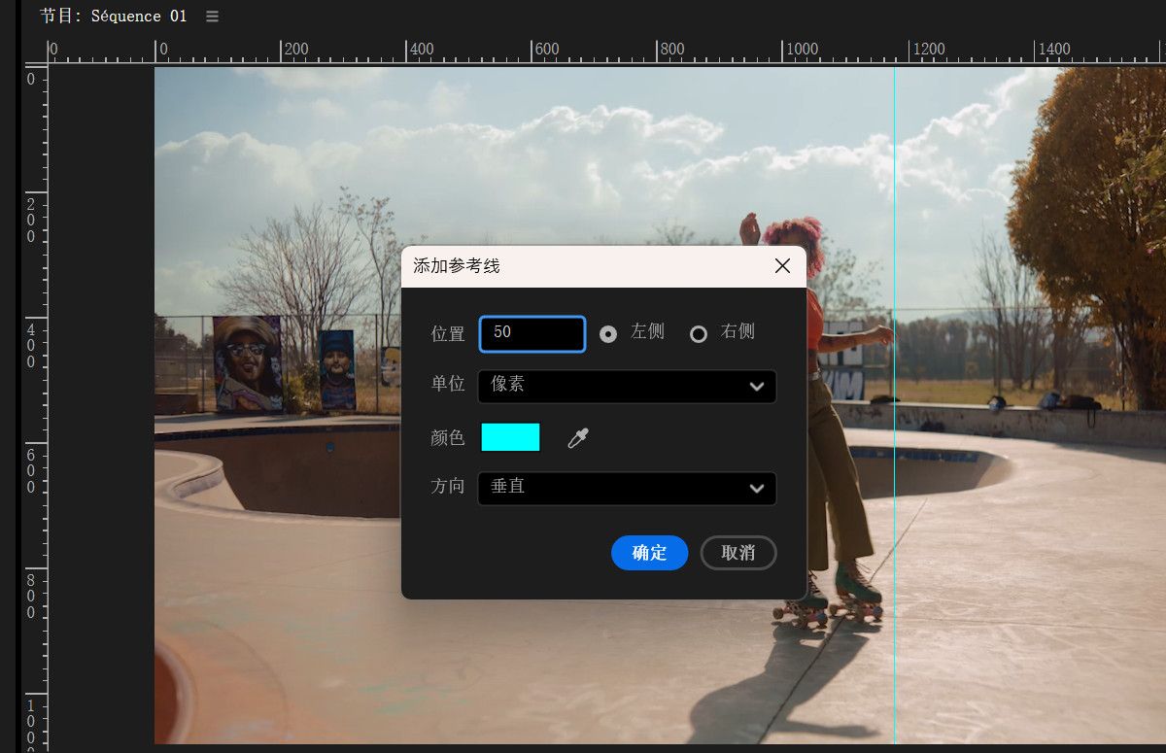Click the 添加参考线 dialog title text

(457, 266)
